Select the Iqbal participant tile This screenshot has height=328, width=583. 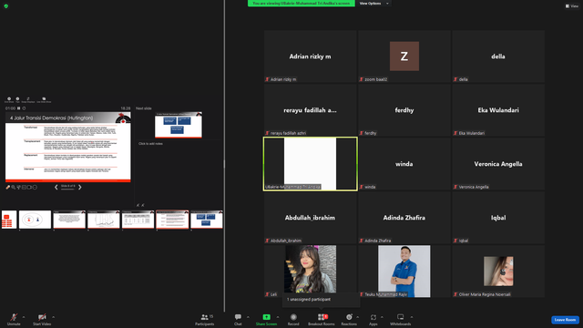point(498,218)
